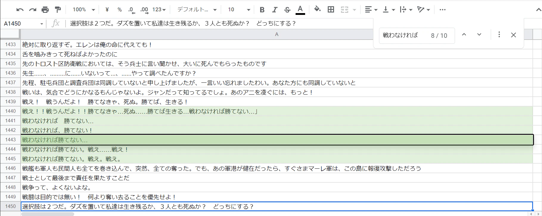Open text rotation dropdown
The image size is (542, 216).
point(423,10)
